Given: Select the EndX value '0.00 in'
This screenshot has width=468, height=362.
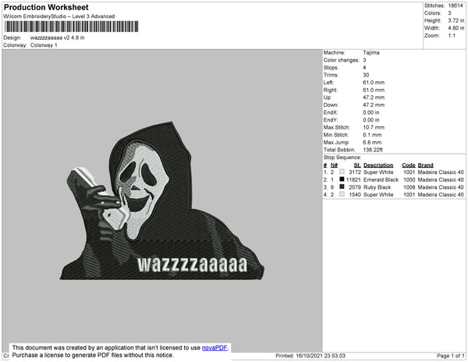Looking at the screenshot, I should coord(371,112).
